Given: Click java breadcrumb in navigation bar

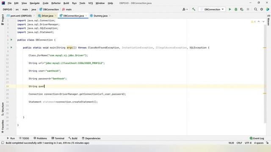Looking at the screenshot, I should point(34,9).
